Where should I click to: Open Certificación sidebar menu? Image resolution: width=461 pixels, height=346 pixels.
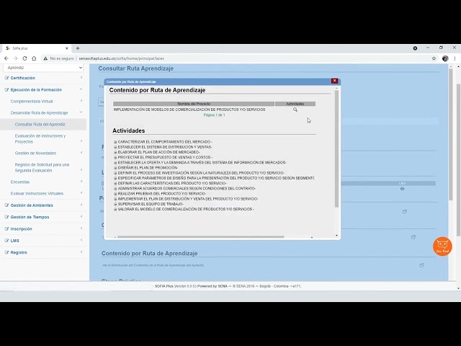[43, 78]
